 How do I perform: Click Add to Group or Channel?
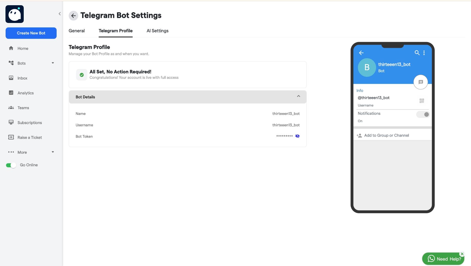click(x=387, y=135)
